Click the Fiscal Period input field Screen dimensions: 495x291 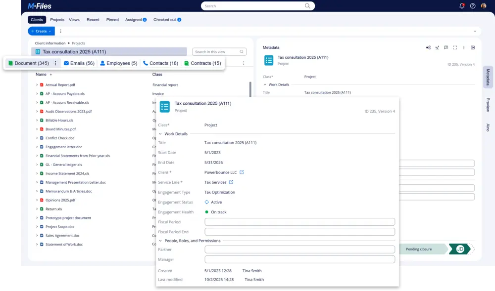point(299,222)
